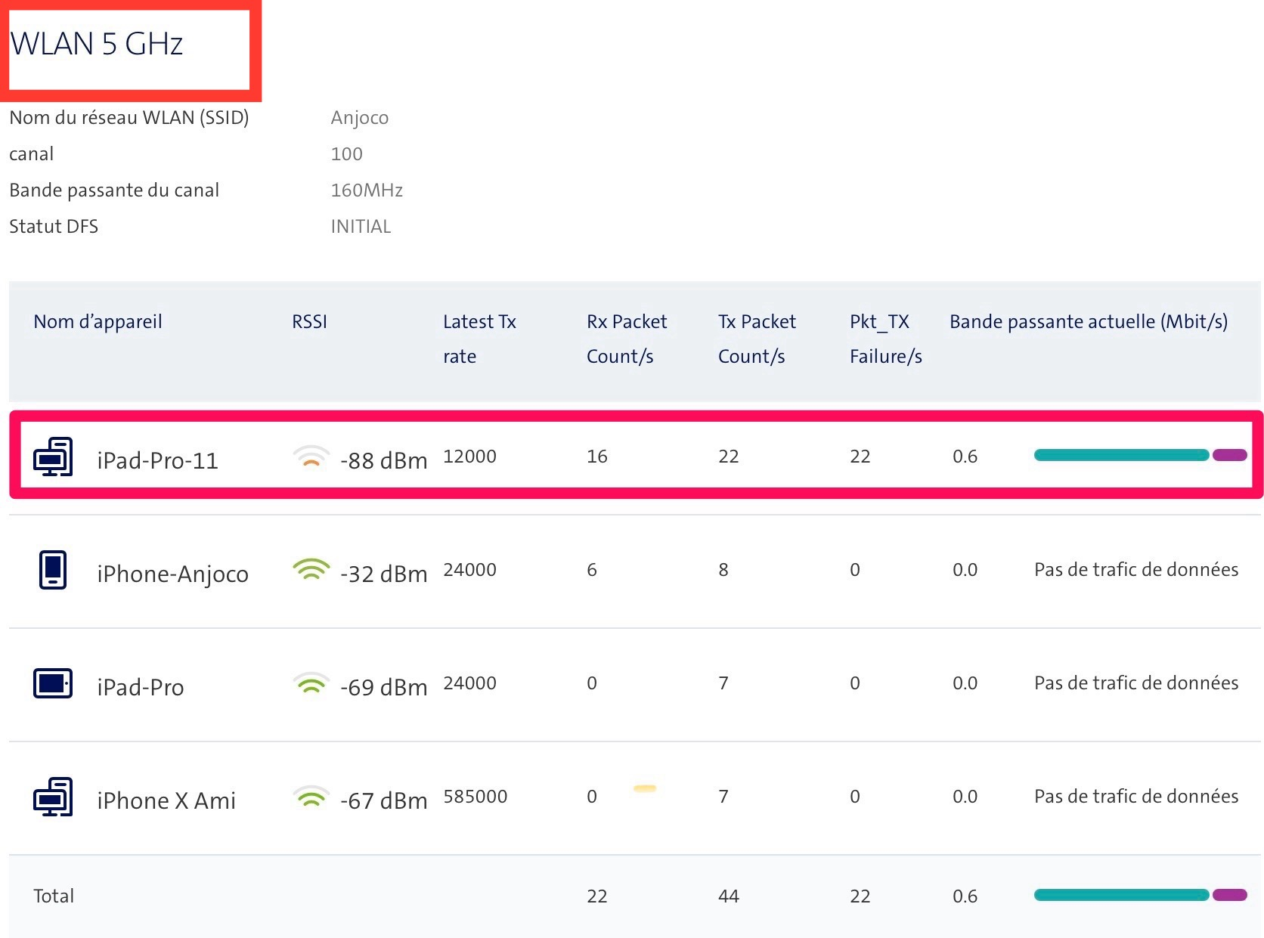Select the iPad-Pro-11 device name
1264x938 pixels.
[157, 460]
